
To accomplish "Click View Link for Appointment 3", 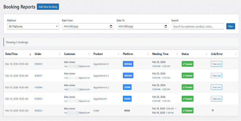I will (x=216, y=75).
